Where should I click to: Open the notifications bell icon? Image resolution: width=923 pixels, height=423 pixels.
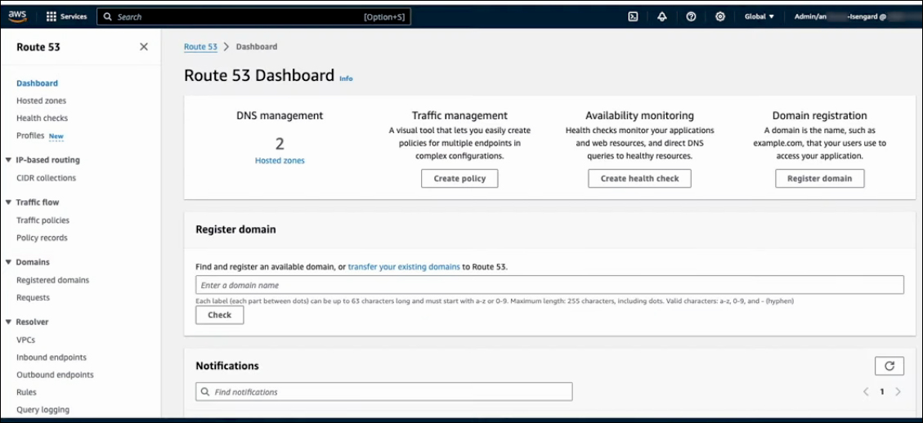(661, 16)
